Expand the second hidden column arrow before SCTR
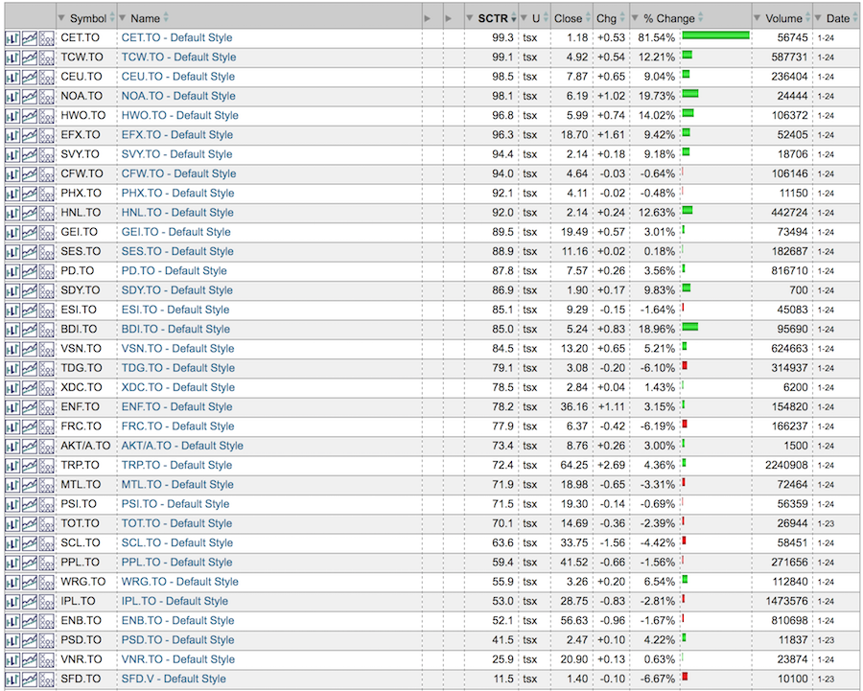 click(x=449, y=18)
